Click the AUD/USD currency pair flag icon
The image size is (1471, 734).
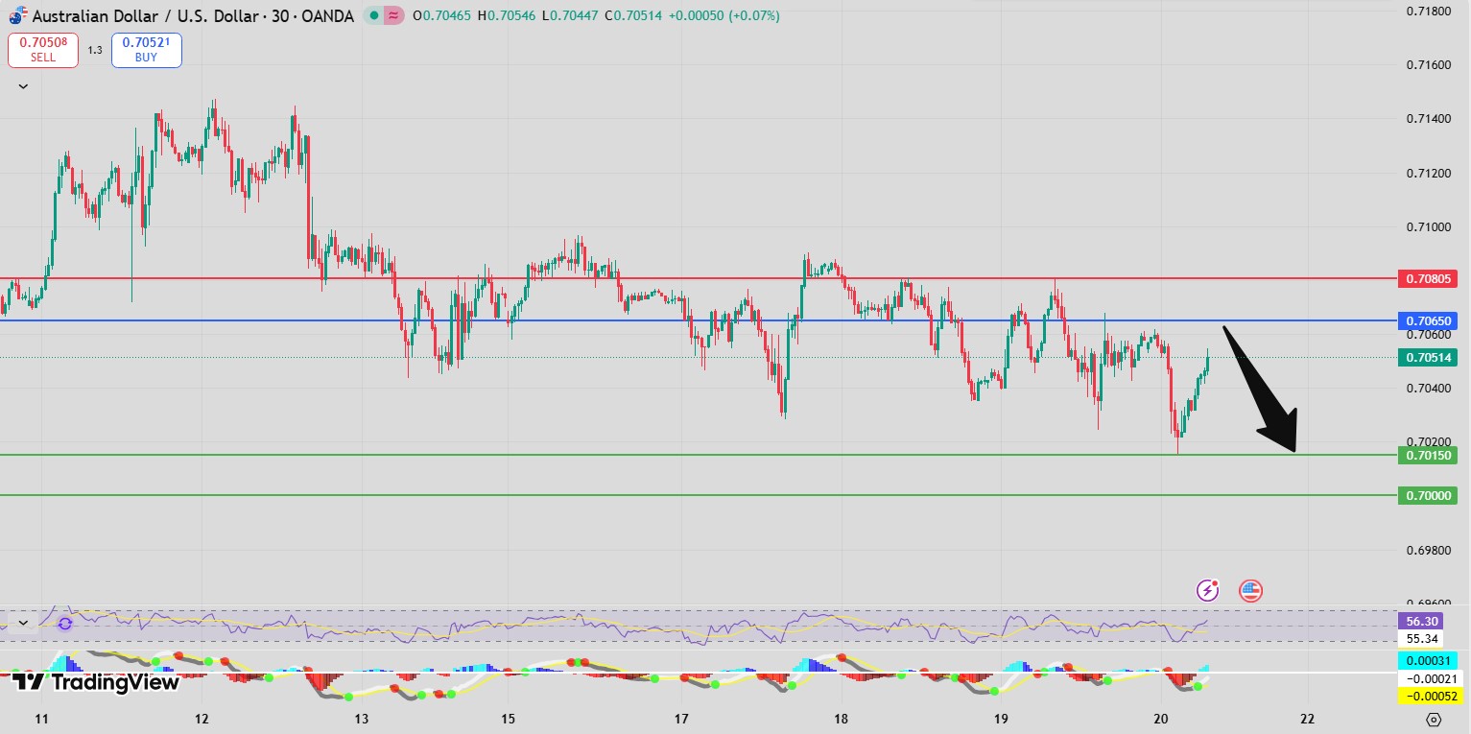coord(17,16)
